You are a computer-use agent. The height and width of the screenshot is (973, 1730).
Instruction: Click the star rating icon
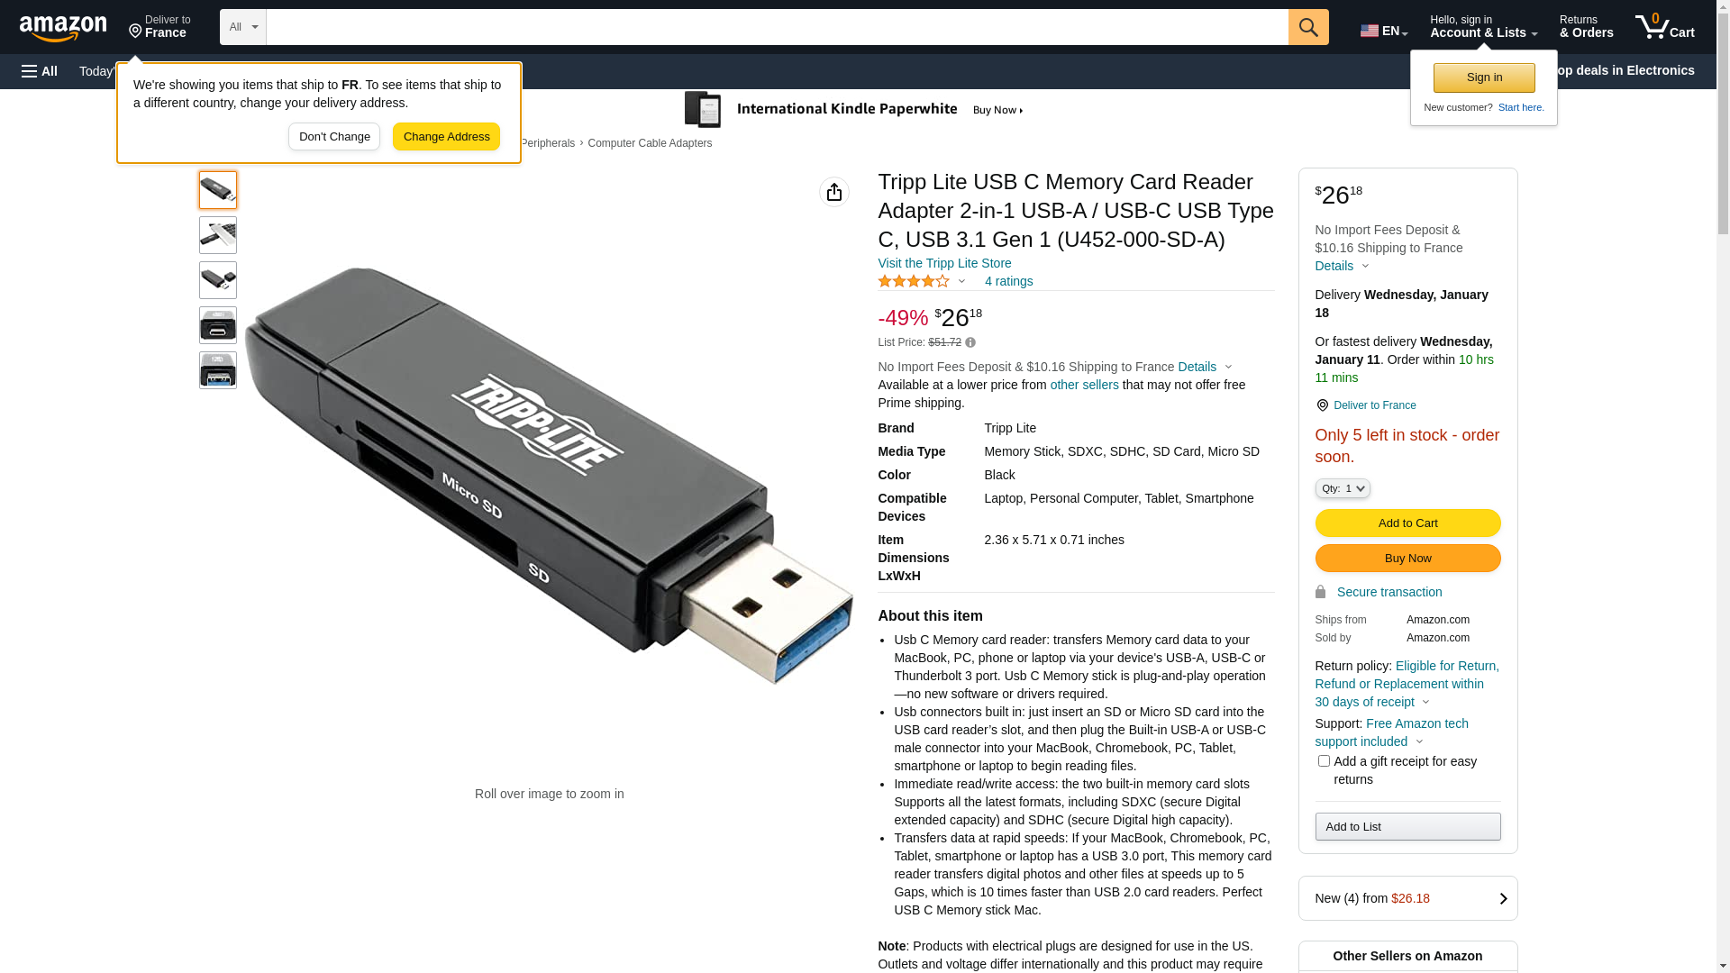click(914, 281)
